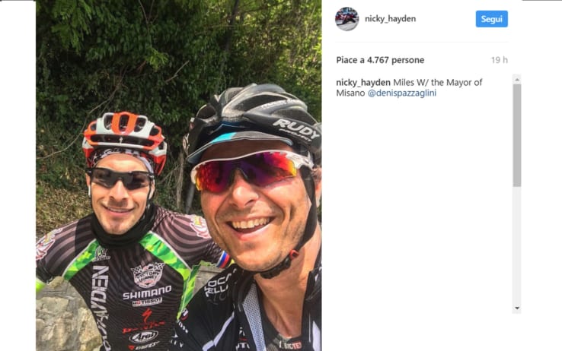
Task: Click the word 'Misano' in the caption
Action: pyautogui.click(x=350, y=93)
